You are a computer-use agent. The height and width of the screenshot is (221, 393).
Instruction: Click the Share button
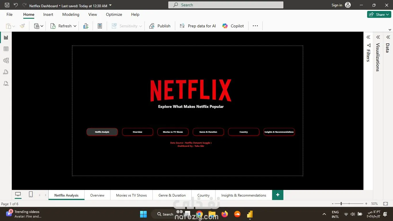379,14
